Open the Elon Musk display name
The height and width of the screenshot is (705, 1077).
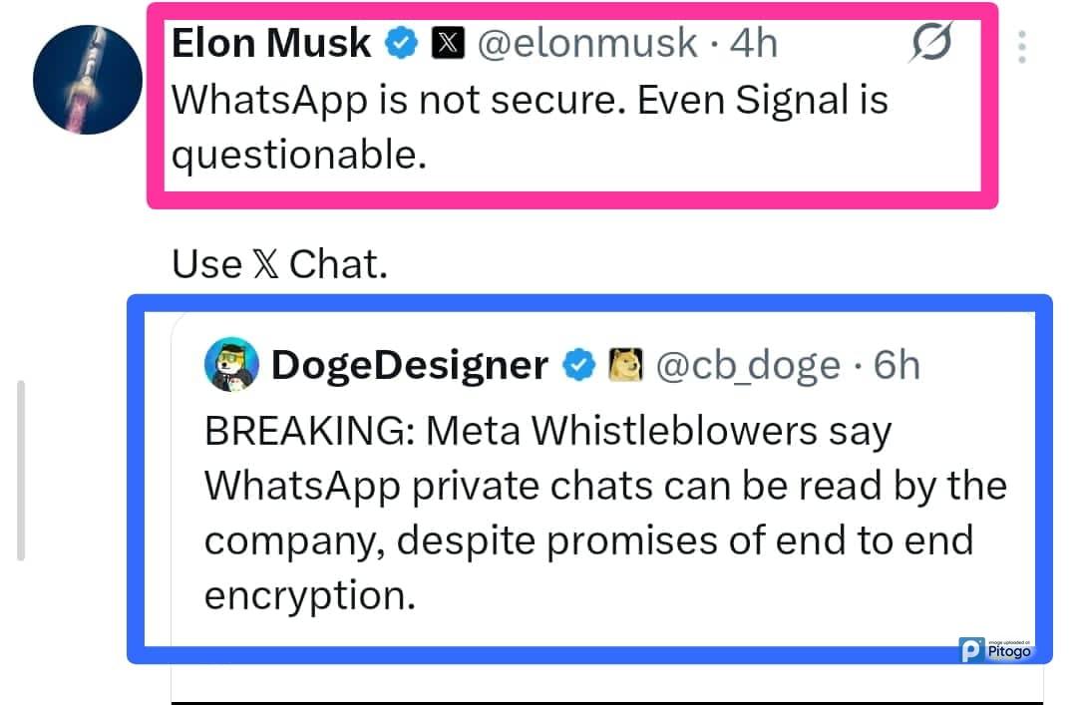click(x=271, y=44)
